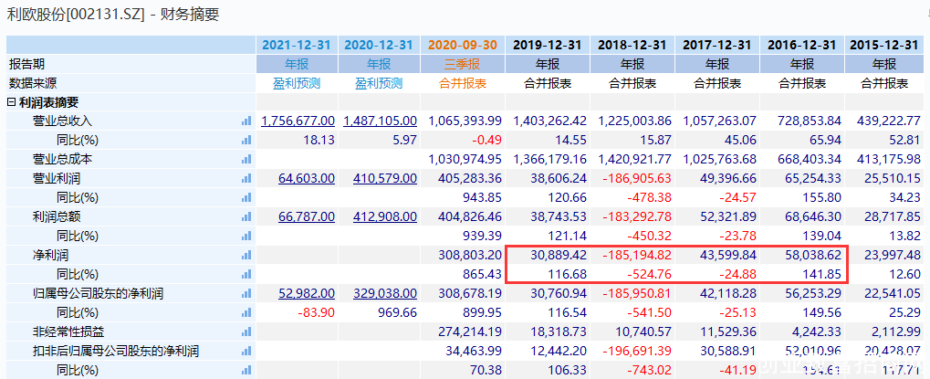Viewport: 930px width, 379px height.
Task: Click the 数据来源 row label
Action: (x=33, y=84)
